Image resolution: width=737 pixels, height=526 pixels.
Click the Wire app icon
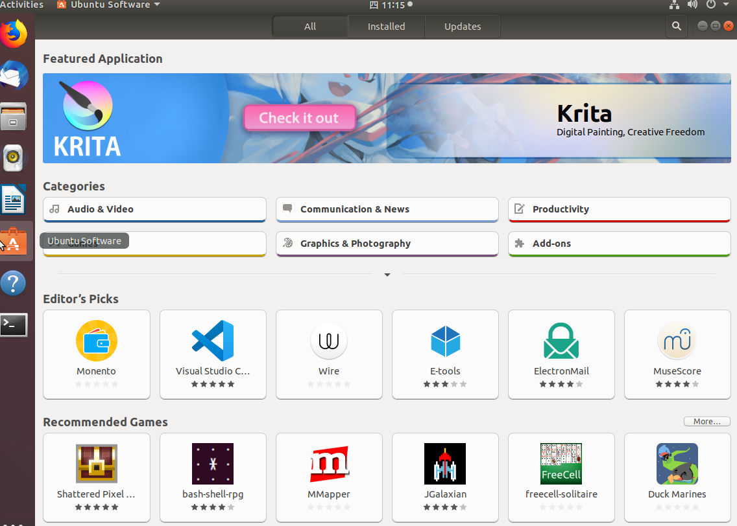point(329,341)
